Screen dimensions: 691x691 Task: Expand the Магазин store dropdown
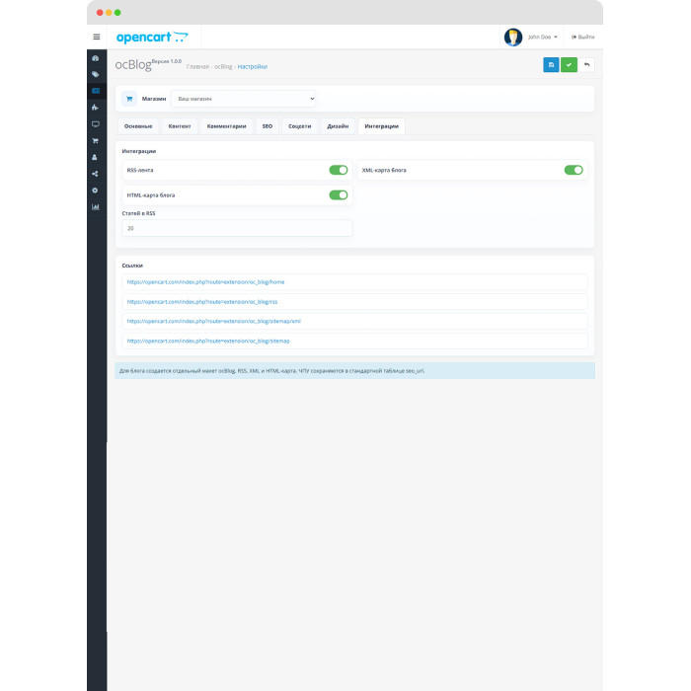pos(243,99)
